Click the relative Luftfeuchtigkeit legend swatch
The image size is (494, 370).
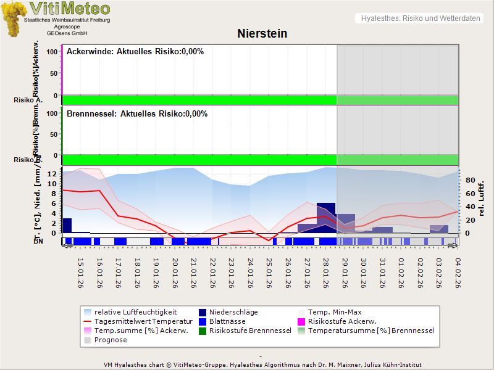pos(87,312)
